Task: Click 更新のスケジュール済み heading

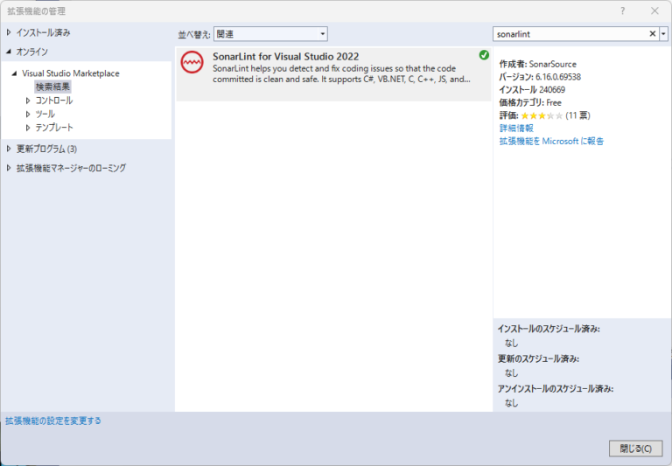Action: [x=538, y=358]
